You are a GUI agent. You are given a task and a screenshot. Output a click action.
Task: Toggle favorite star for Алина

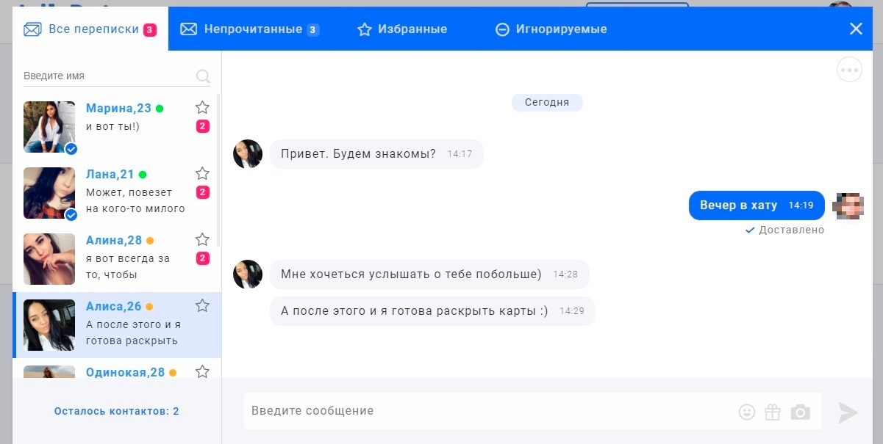point(202,239)
